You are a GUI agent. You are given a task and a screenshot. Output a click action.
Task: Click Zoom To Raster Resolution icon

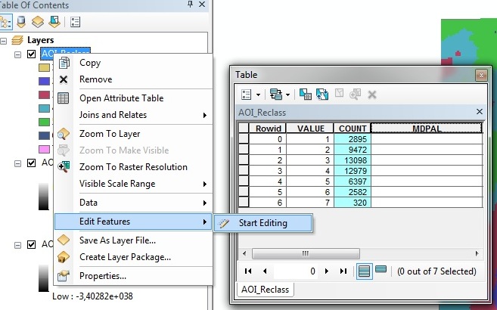pyautogui.click(x=64, y=167)
